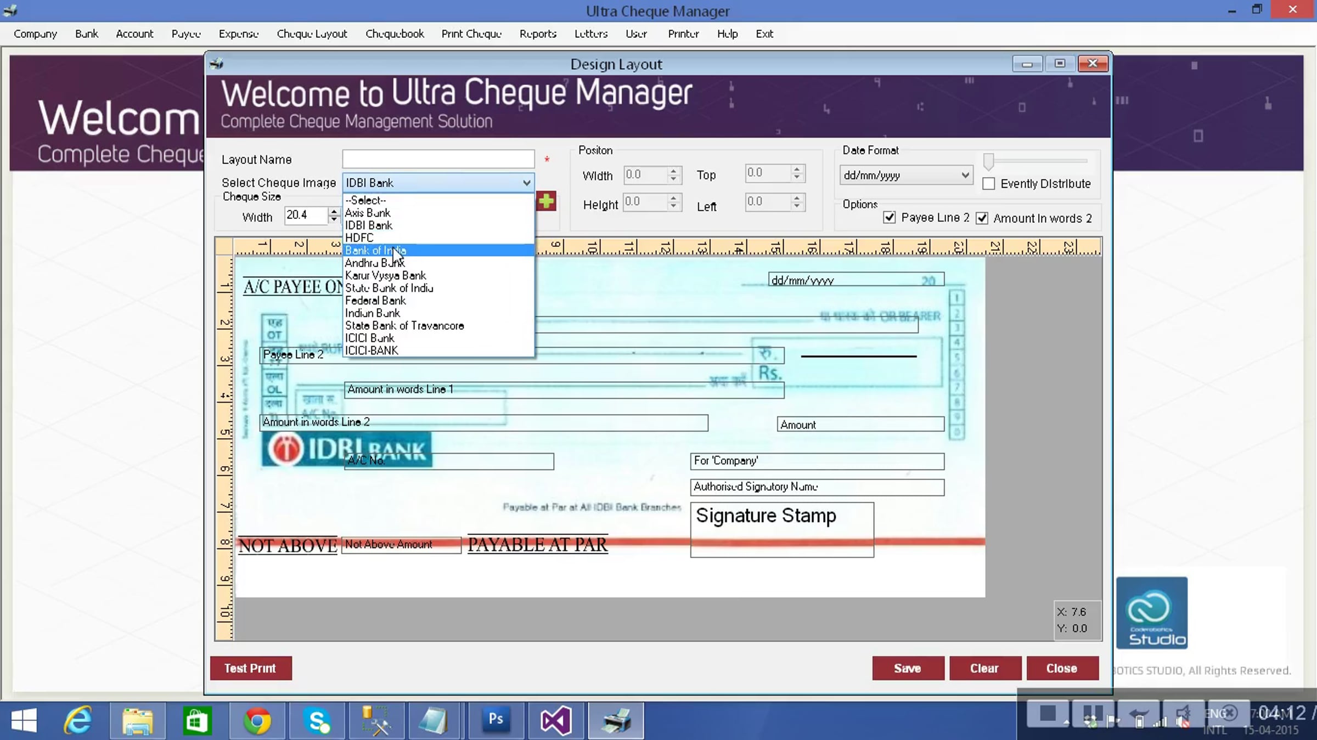Open the Cheque Layout menu
The height and width of the screenshot is (740, 1317).
[312, 34]
